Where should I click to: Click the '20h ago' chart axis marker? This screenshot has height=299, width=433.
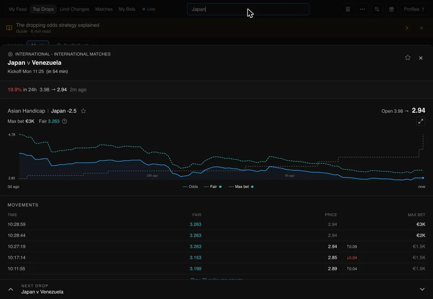click(x=152, y=176)
